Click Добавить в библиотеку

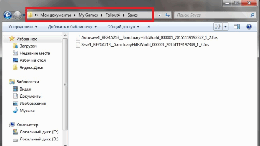[72, 27]
